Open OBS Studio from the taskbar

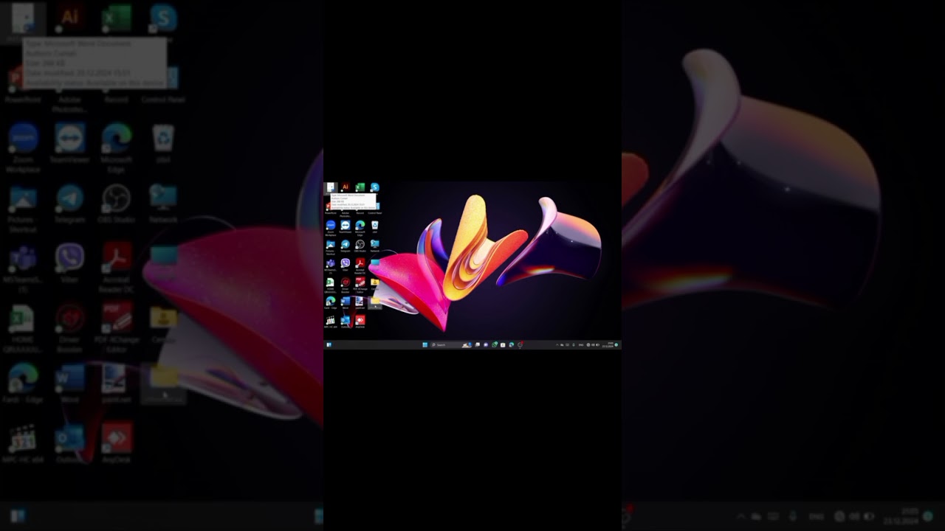pyautogui.click(x=520, y=344)
